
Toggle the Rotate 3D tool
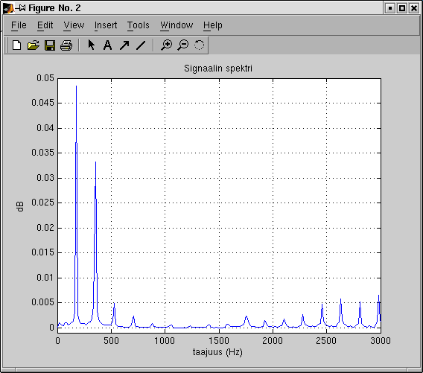coord(200,45)
